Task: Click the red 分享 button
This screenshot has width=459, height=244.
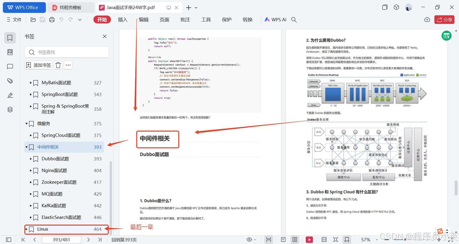Action: point(444,20)
